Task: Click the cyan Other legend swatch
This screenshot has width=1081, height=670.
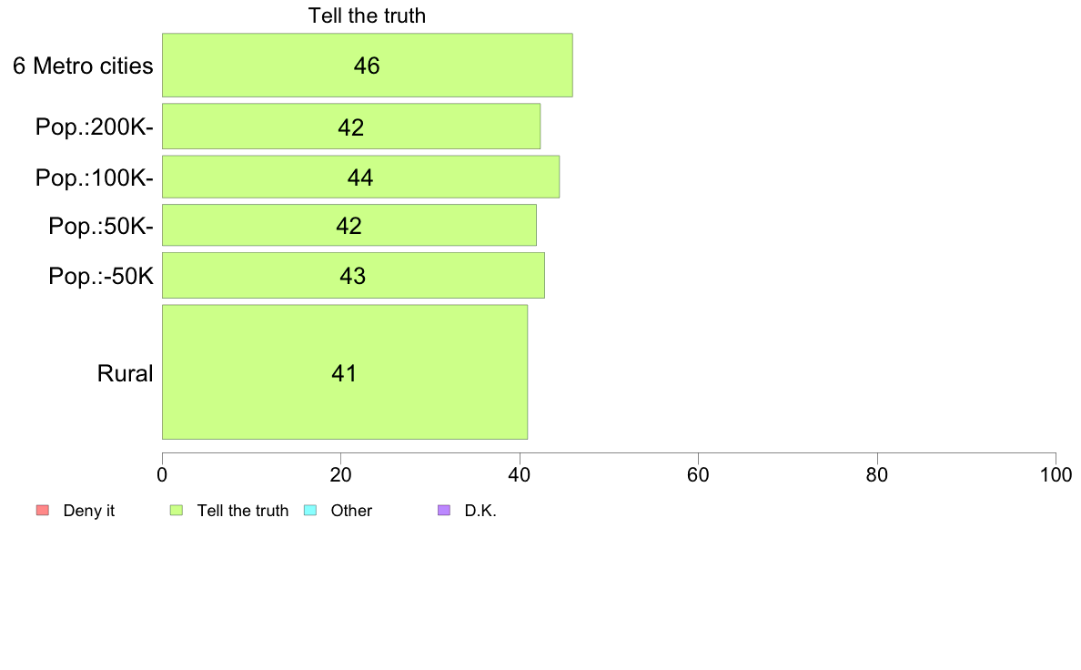Action: tap(310, 511)
